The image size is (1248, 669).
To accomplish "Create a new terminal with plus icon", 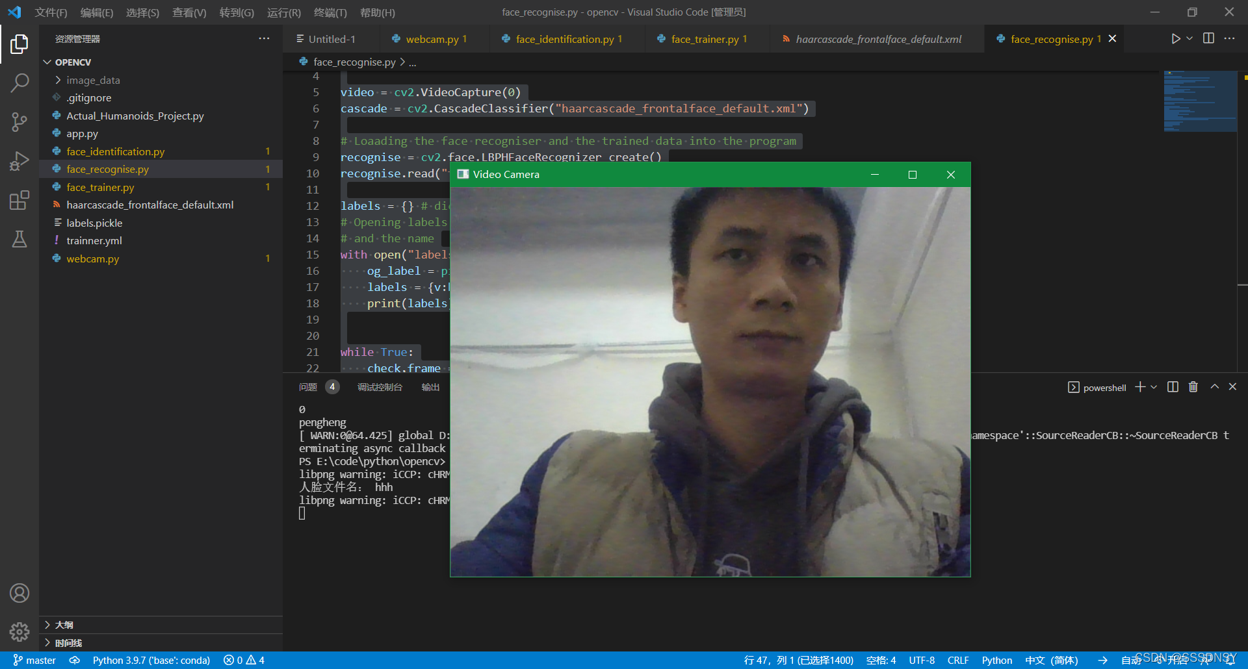I will pos(1140,387).
